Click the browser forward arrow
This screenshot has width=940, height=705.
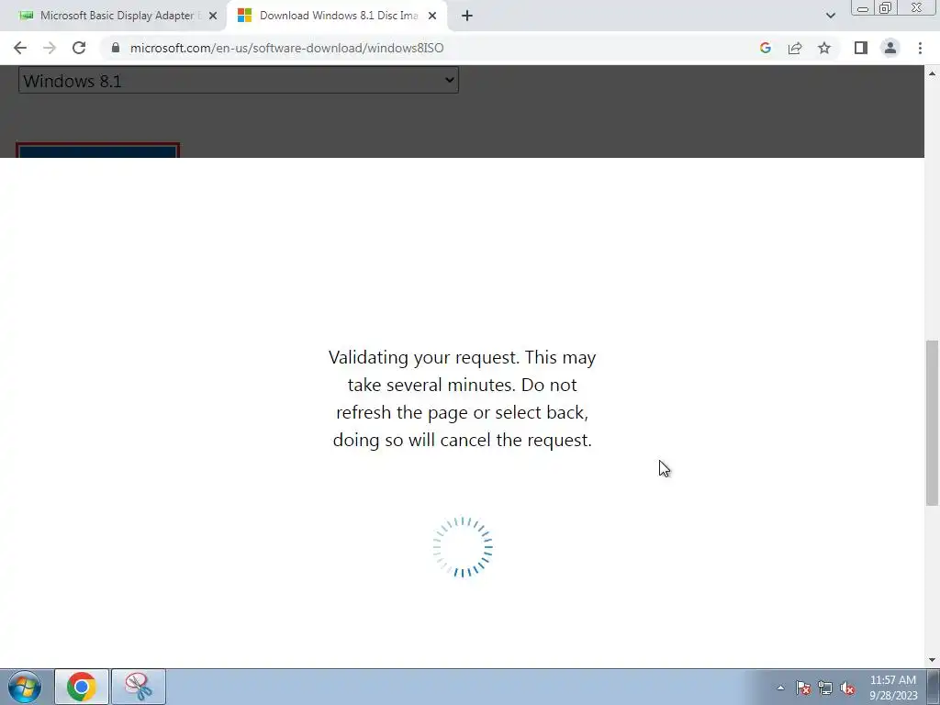(x=50, y=48)
